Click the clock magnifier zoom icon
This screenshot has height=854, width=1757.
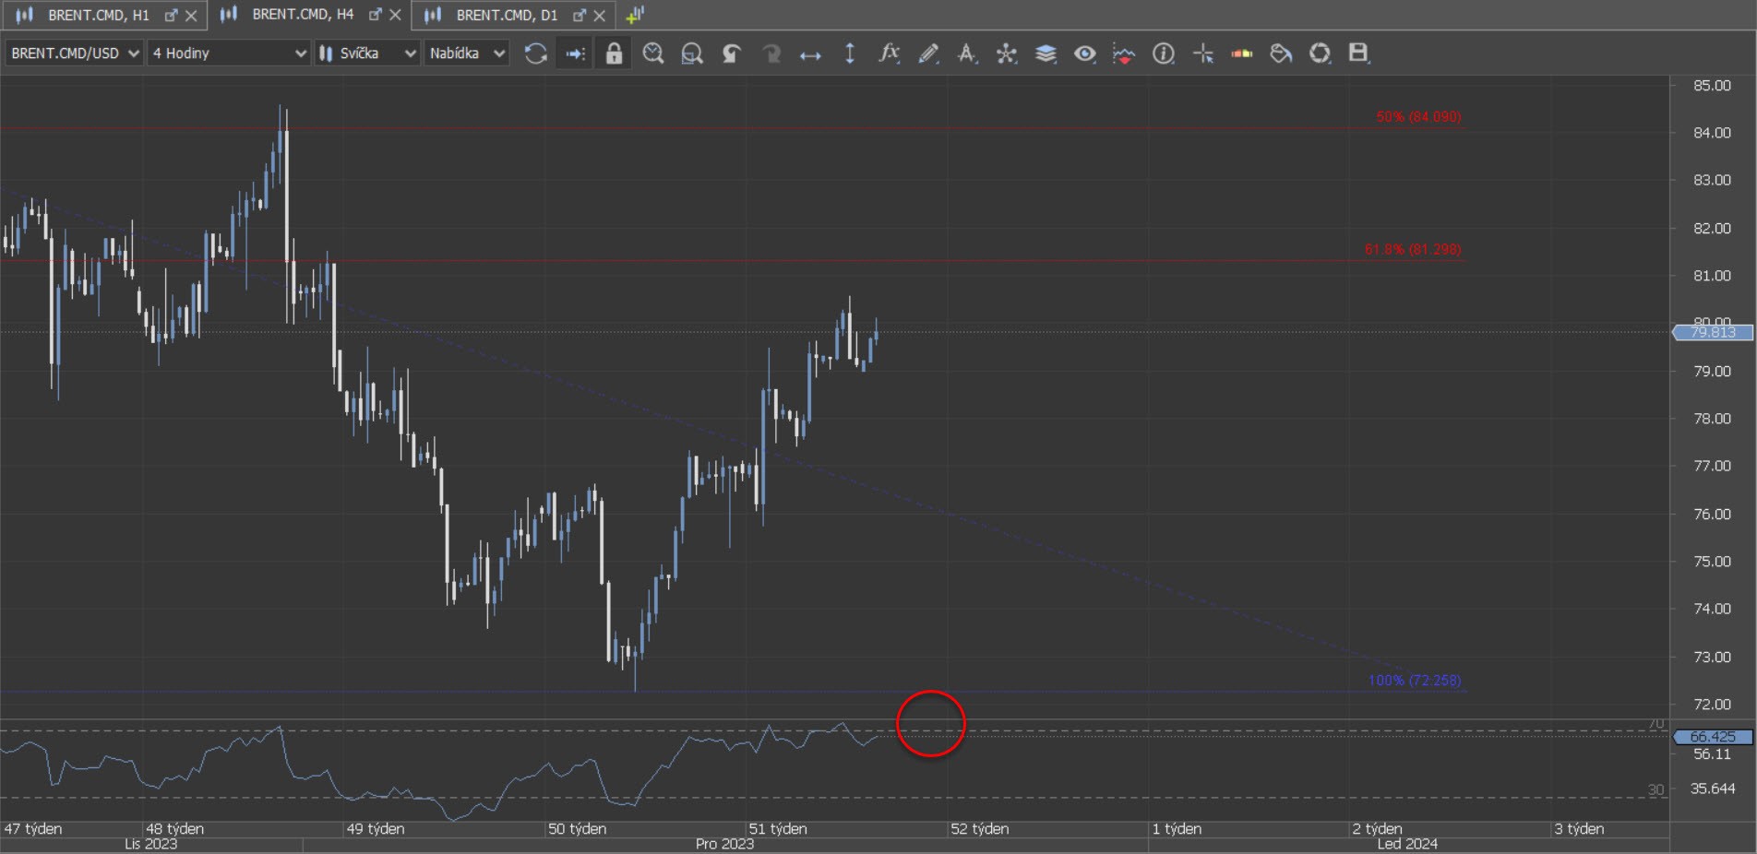(x=653, y=53)
